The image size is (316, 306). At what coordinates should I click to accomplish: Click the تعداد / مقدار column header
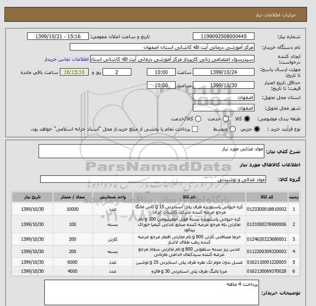pyautogui.click(x=73, y=197)
